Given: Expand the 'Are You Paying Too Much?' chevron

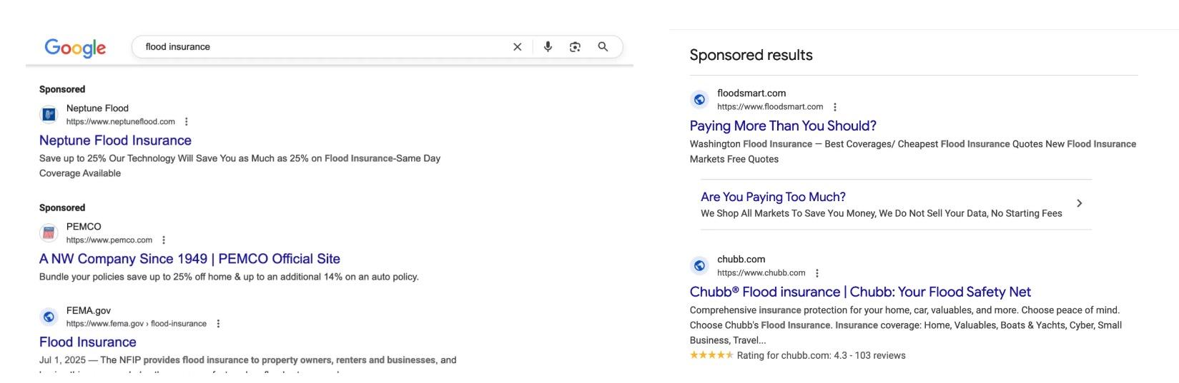Looking at the screenshot, I should [x=1079, y=204].
